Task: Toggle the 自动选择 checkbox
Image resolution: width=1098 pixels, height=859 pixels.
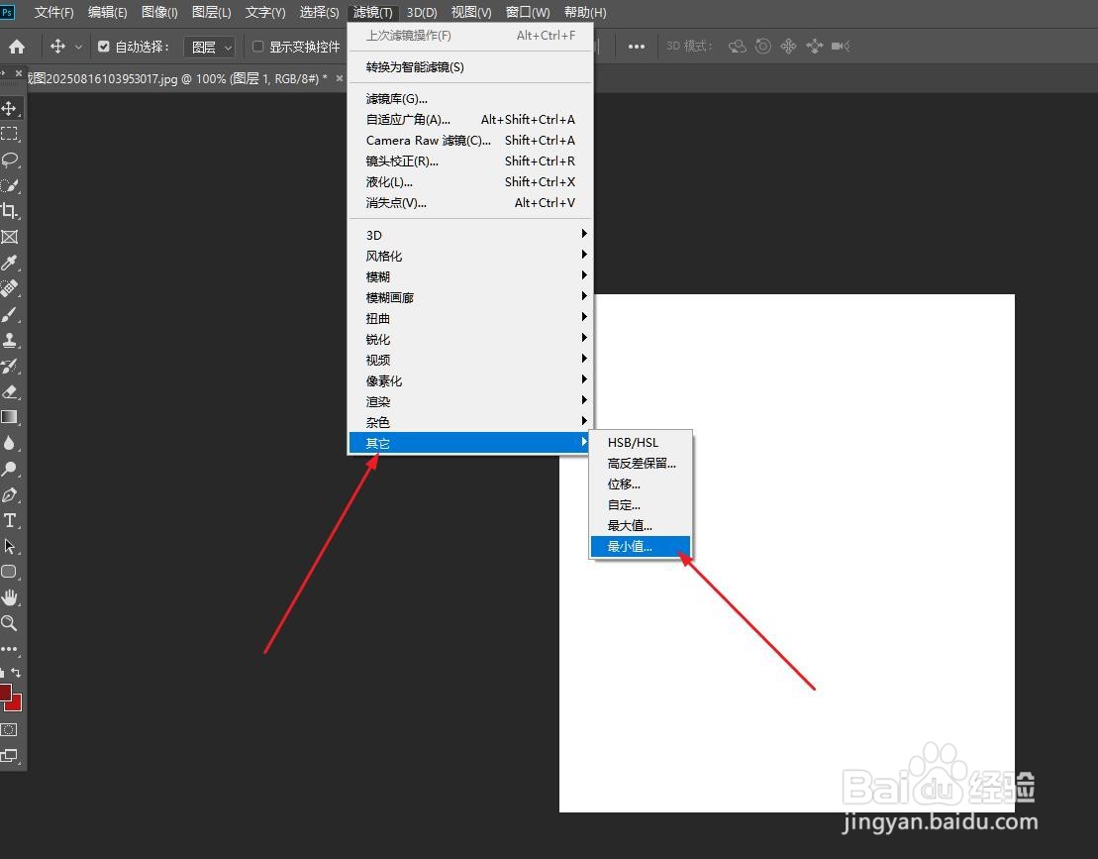Action: coord(104,47)
